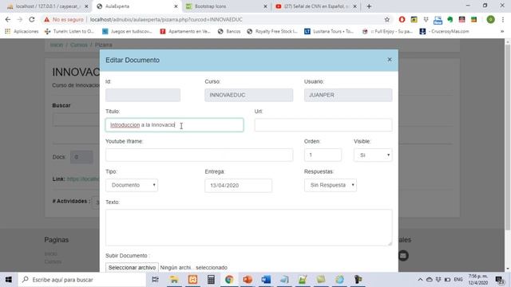Open the Windows Start menu
511x287 pixels.
click(x=9, y=280)
